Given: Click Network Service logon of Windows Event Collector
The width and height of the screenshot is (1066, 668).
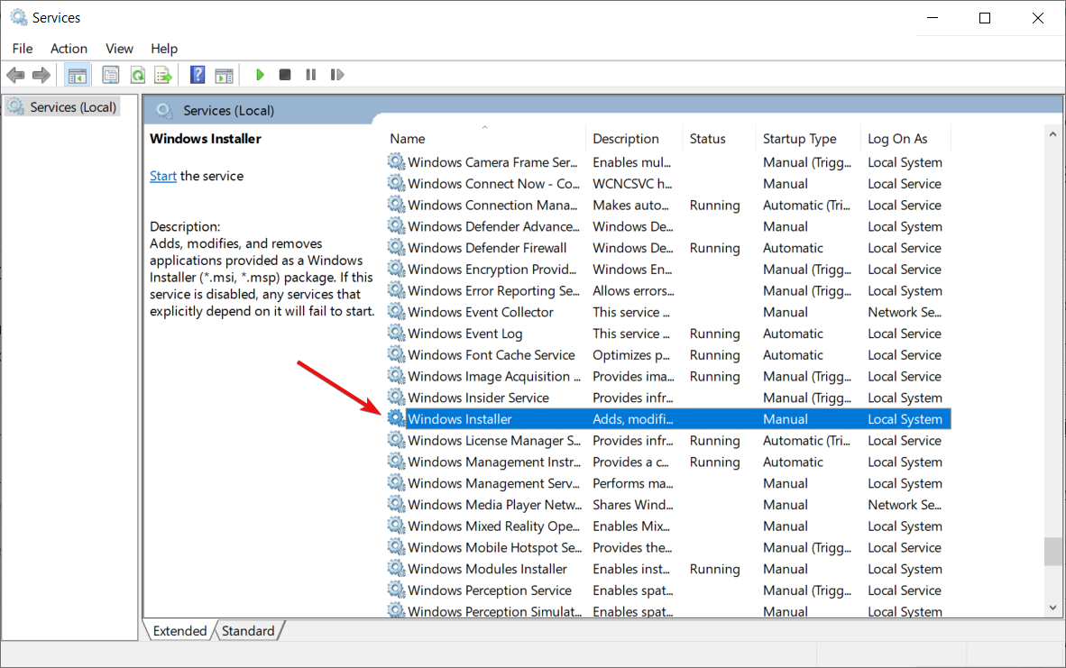Looking at the screenshot, I should pyautogui.click(x=905, y=312).
